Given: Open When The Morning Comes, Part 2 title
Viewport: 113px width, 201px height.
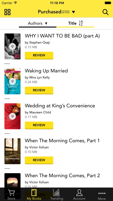Looking at the screenshot, I should tap(62, 176).
